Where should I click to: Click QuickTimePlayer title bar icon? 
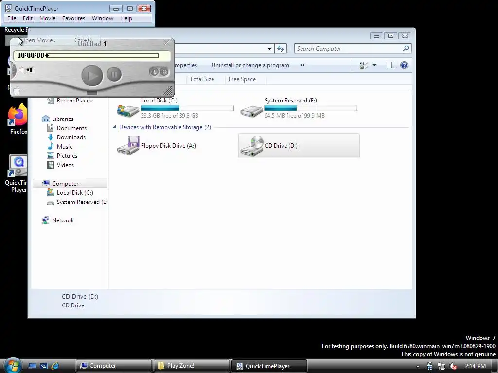pos(9,8)
